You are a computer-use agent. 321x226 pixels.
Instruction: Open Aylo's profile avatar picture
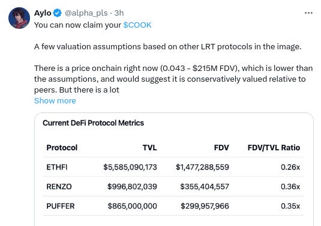click(x=19, y=18)
